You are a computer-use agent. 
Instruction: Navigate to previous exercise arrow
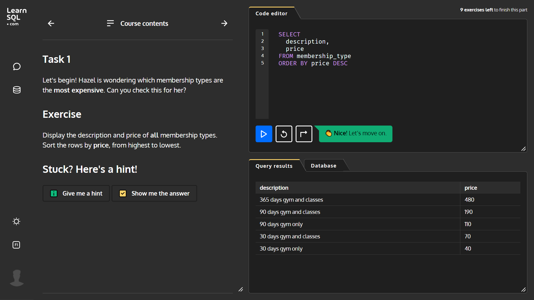point(51,23)
